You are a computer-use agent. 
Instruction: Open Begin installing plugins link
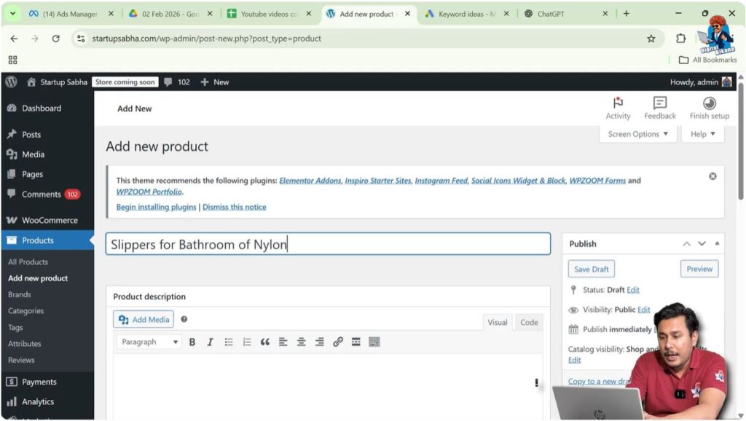click(x=156, y=207)
